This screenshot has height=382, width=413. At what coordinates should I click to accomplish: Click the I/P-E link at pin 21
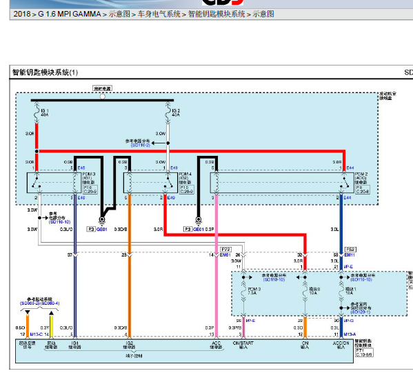[348, 267]
